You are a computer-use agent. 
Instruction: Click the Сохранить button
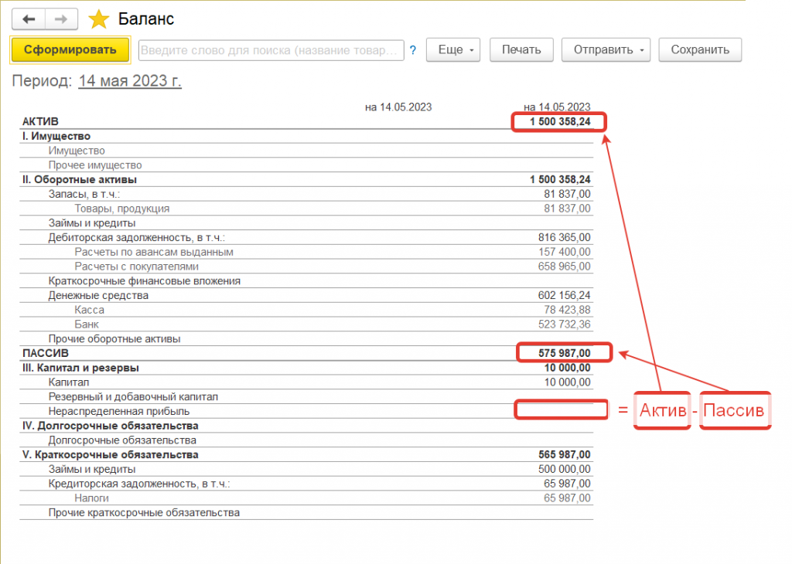tap(700, 50)
